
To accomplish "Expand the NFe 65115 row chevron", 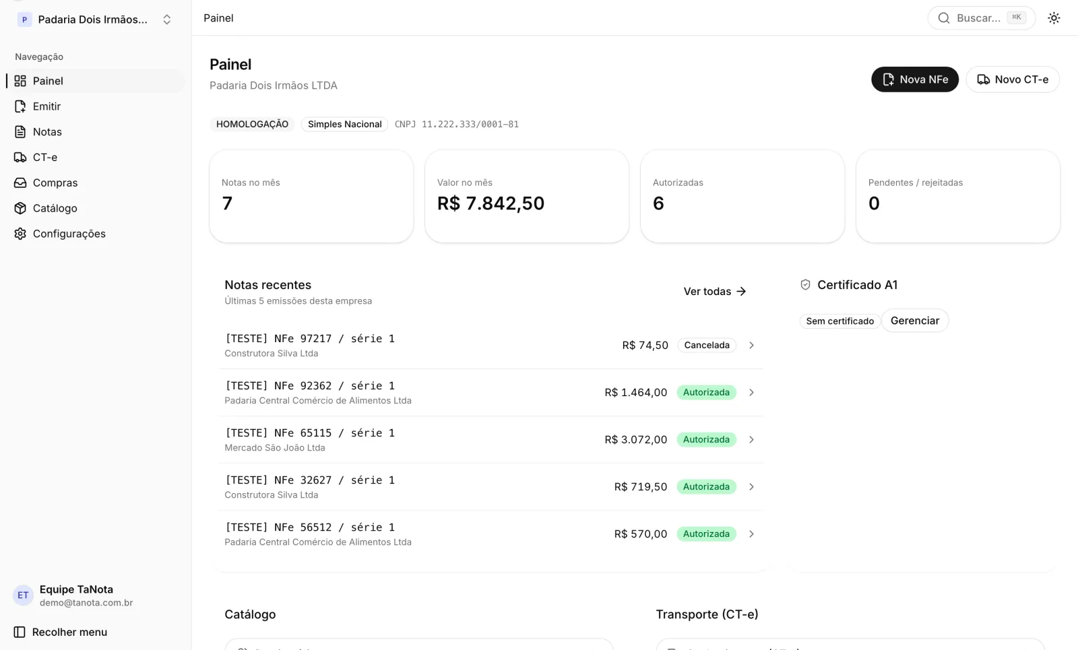I will coord(751,440).
